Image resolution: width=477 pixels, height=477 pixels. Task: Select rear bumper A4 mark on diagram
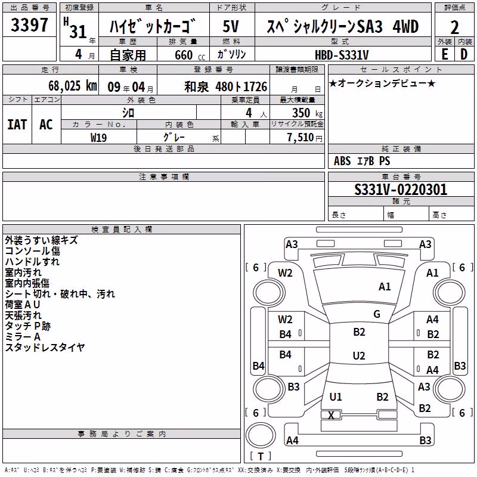pos(292,440)
